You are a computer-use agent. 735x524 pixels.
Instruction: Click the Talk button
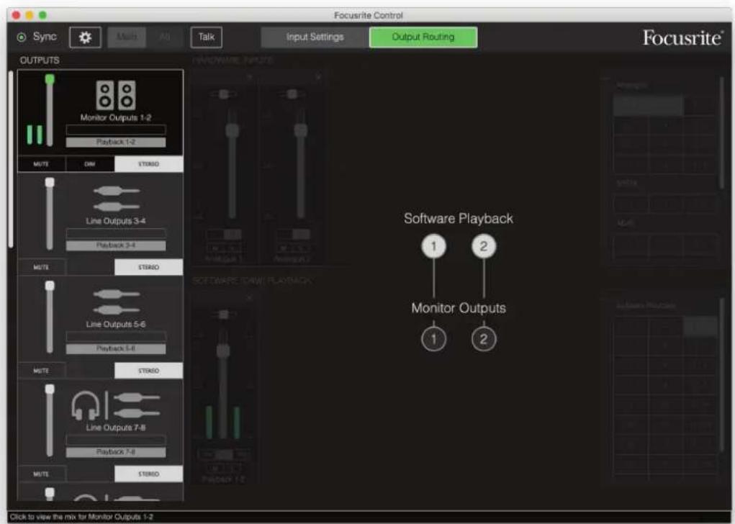[207, 37]
